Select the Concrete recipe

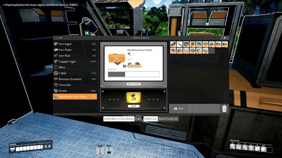[x=75, y=85]
